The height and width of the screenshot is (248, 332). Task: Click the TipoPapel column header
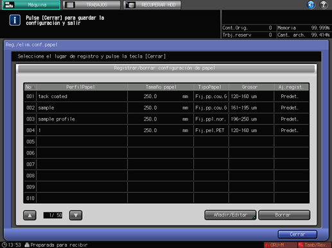point(211,87)
